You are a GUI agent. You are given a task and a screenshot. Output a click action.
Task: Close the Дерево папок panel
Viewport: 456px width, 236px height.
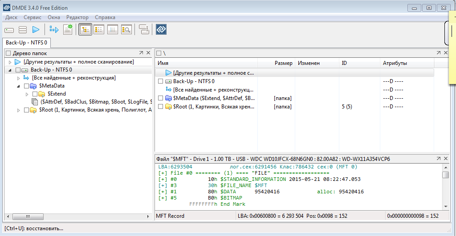148,53
